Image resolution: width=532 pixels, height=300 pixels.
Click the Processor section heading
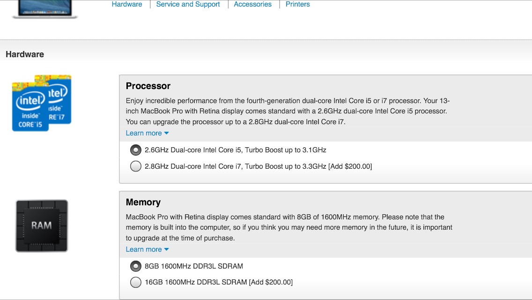(x=148, y=86)
